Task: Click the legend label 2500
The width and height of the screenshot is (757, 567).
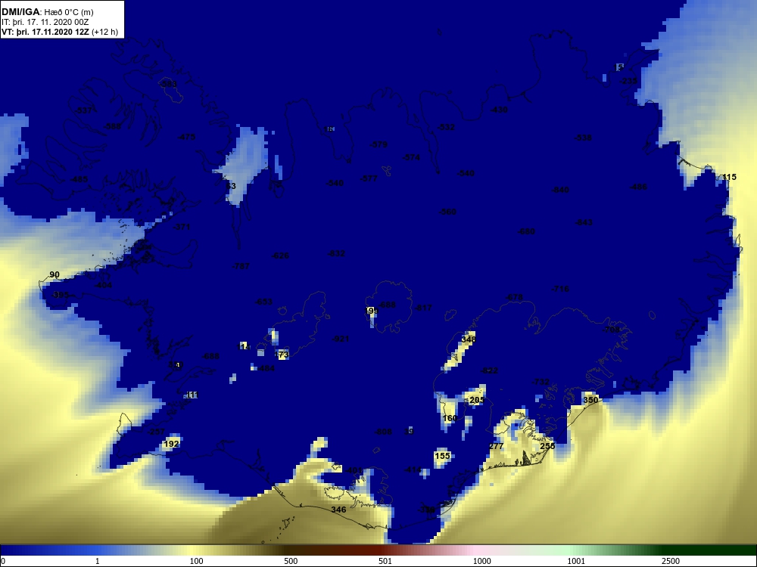Action: 671,561
